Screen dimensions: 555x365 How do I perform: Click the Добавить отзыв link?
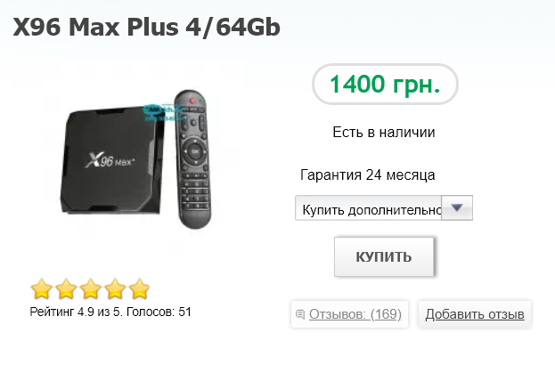475,314
